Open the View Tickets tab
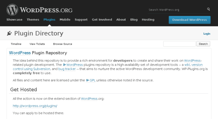218x119 pixels. pos(37,44)
